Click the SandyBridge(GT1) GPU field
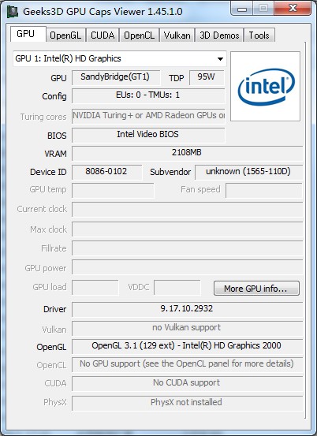 pos(116,77)
